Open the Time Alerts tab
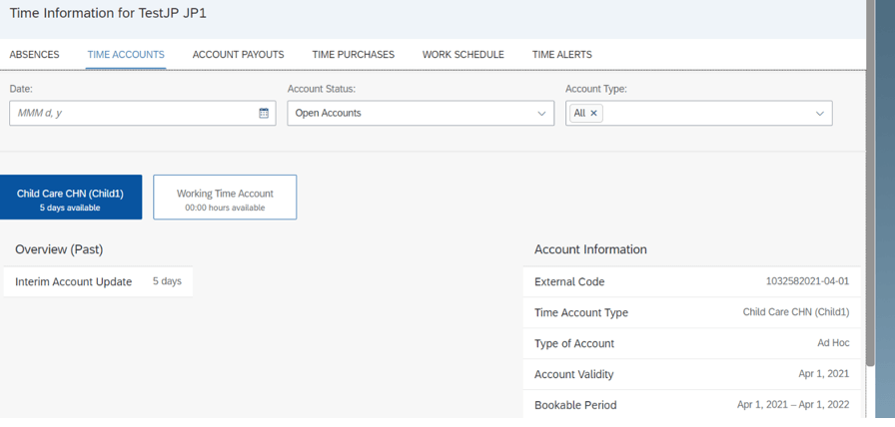 (x=562, y=55)
